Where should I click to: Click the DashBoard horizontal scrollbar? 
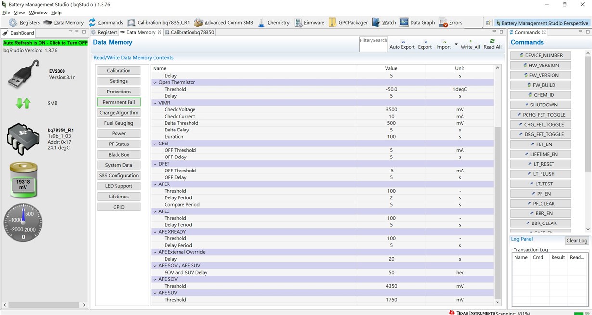pos(44,305)
